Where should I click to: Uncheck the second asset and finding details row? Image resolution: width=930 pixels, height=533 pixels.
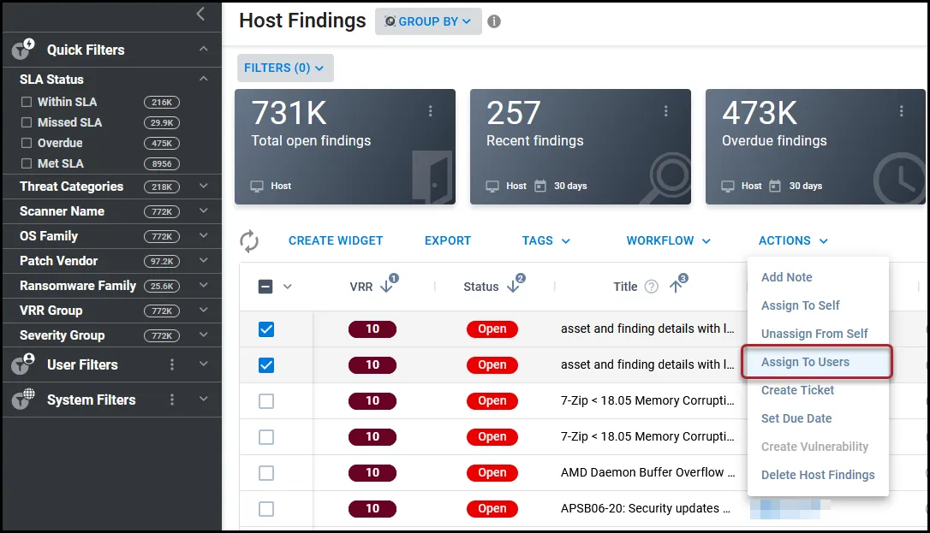266,365
